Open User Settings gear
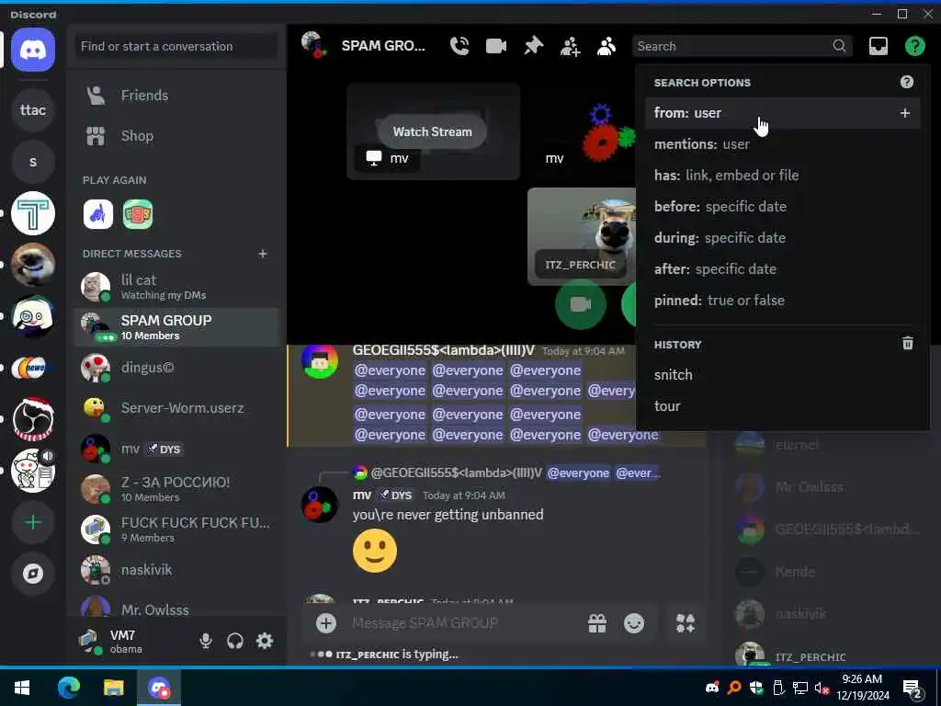This screenshot has height=706, width=941. click(x=265, y=641)
